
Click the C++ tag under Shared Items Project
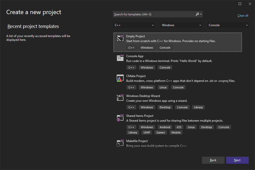(x=131, y=127)
